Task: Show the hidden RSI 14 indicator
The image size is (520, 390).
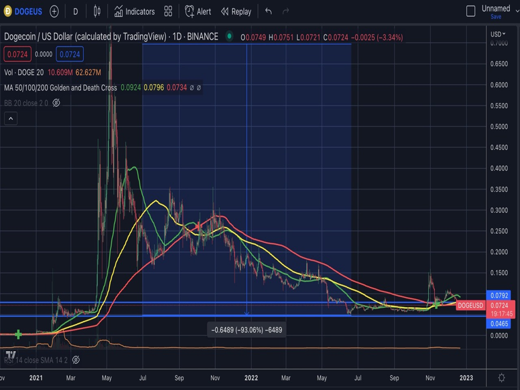Action: (76, 360)
